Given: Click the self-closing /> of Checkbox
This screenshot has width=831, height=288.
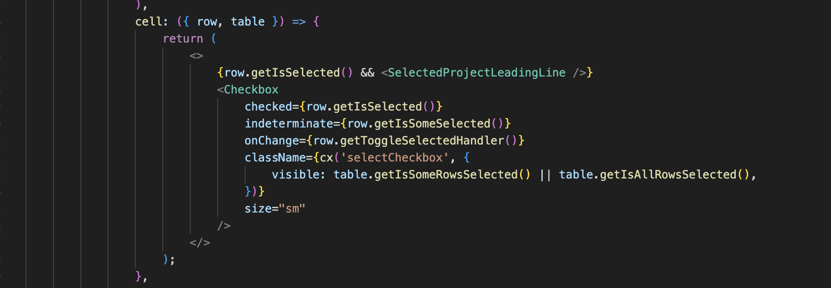Looking at the screenshot, I should [224, 226].
